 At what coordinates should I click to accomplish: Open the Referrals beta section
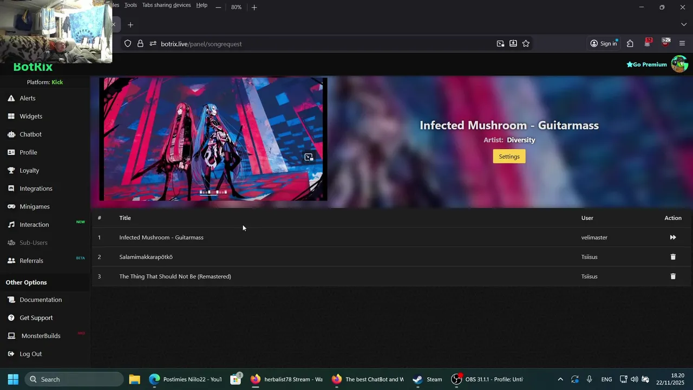click(x=31, y=261)
